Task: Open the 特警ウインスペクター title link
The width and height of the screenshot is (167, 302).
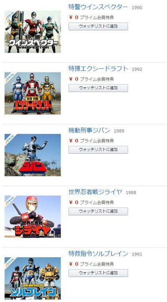Action: [98, 7]
